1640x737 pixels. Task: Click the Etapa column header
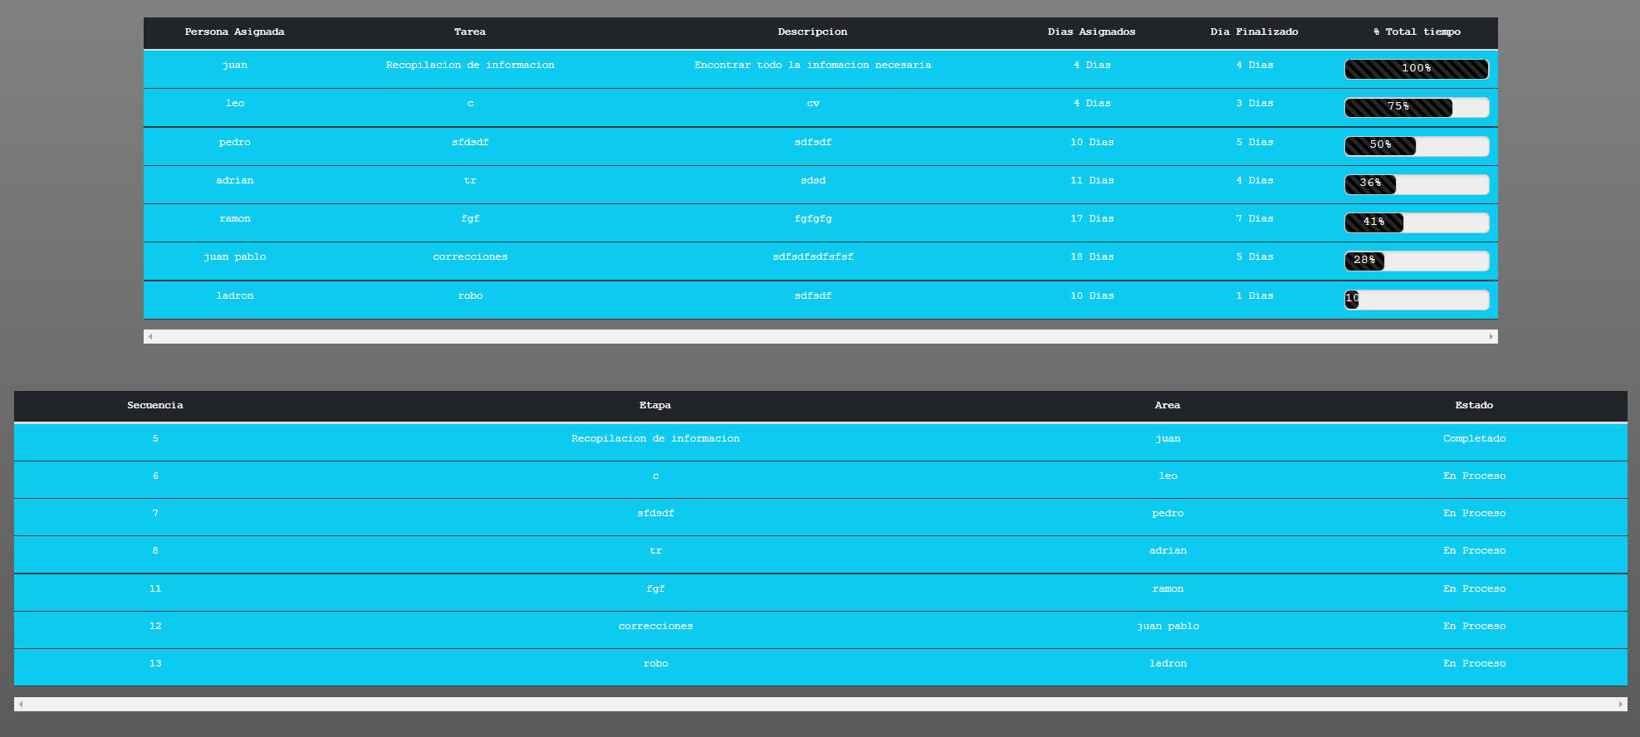[x=655, y=405]
